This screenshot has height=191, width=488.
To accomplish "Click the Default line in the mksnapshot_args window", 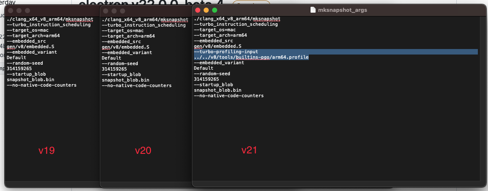I will (x=204, y=68).
